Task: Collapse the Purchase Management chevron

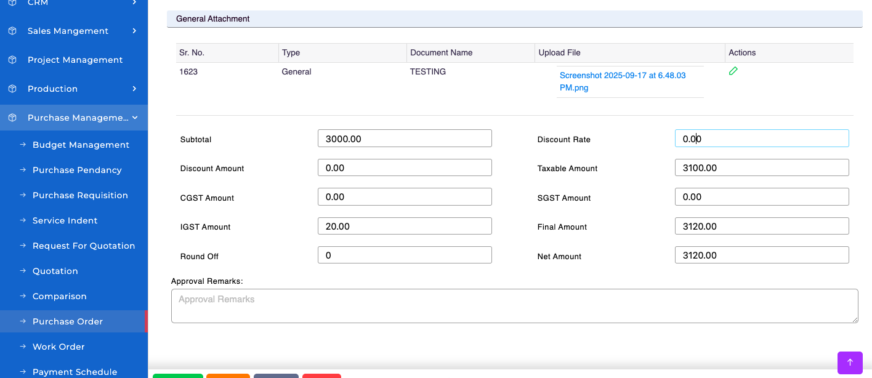Action: [x=135, y=118]
